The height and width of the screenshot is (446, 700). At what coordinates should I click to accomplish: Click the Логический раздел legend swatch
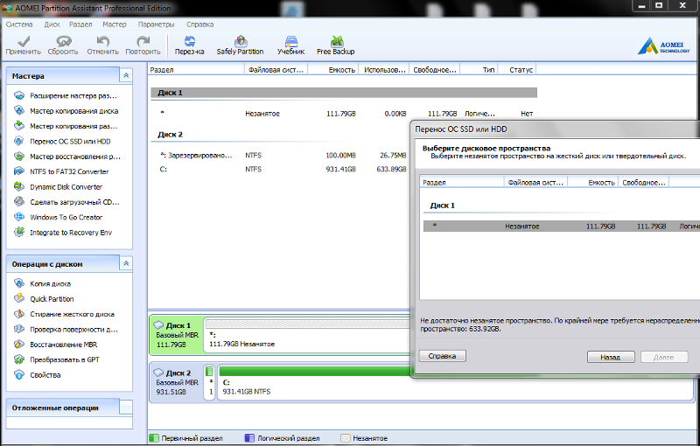point(249,438)
